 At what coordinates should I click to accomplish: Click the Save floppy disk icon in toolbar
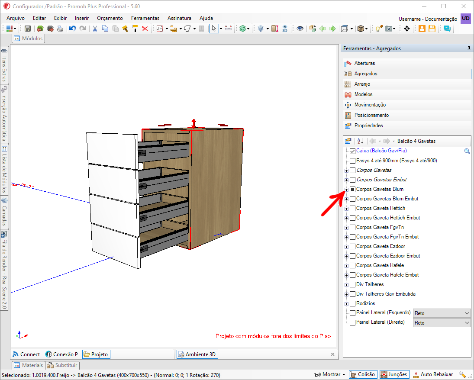tap(28, 29)
